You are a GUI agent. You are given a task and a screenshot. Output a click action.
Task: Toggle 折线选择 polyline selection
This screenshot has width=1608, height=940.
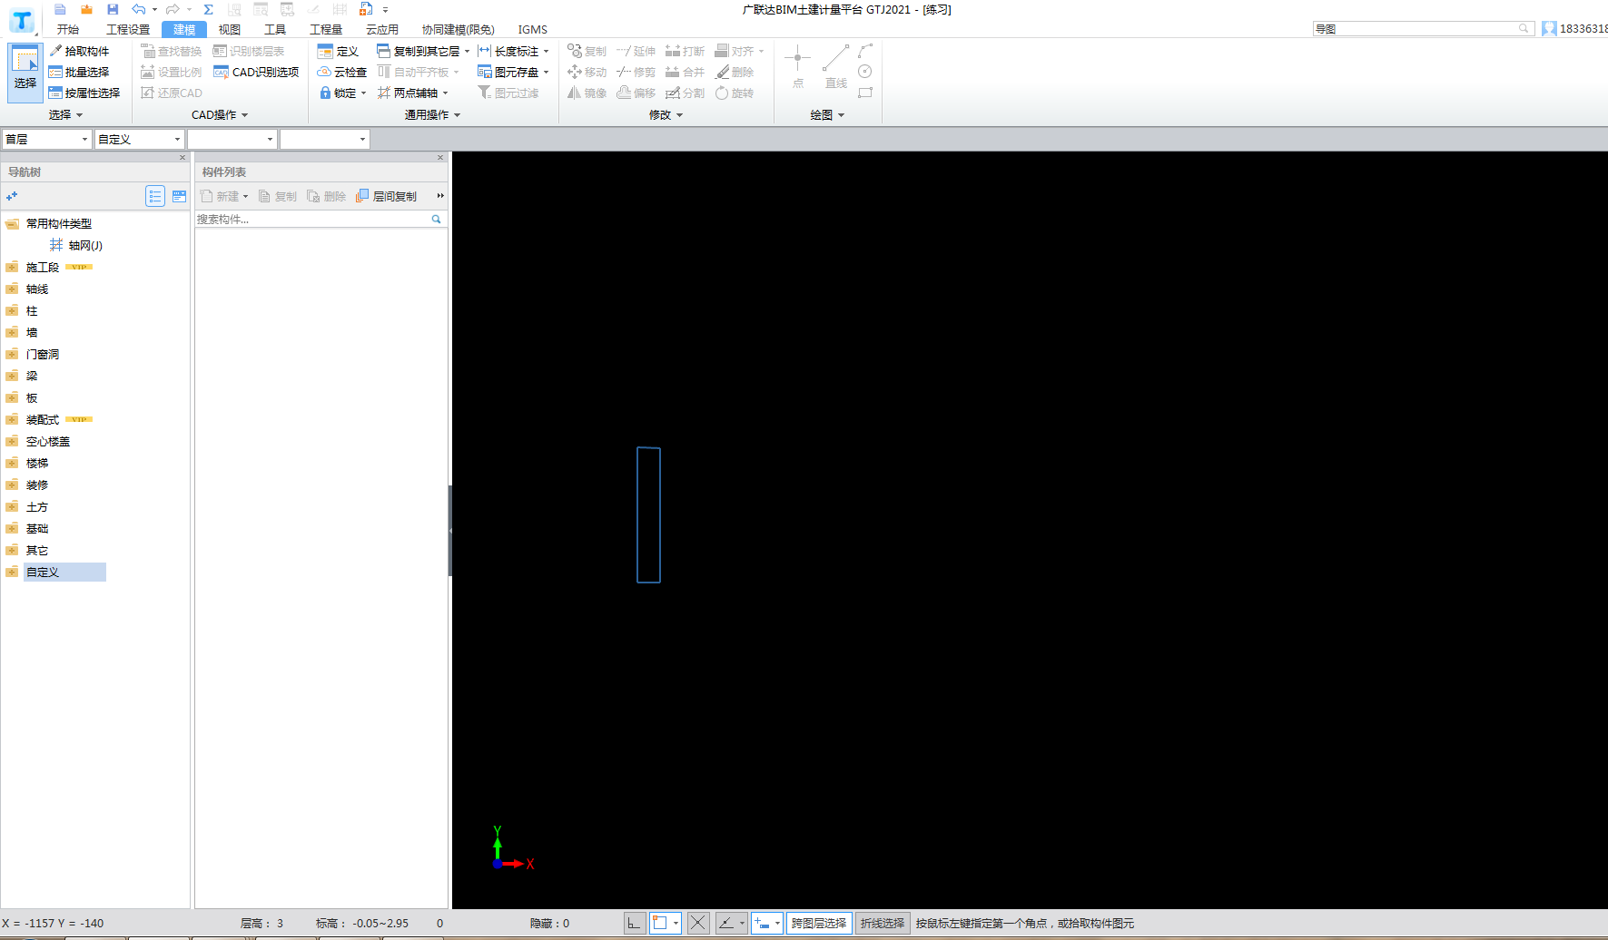tap(882, 923)
